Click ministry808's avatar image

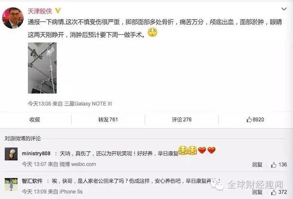point(11,154)
